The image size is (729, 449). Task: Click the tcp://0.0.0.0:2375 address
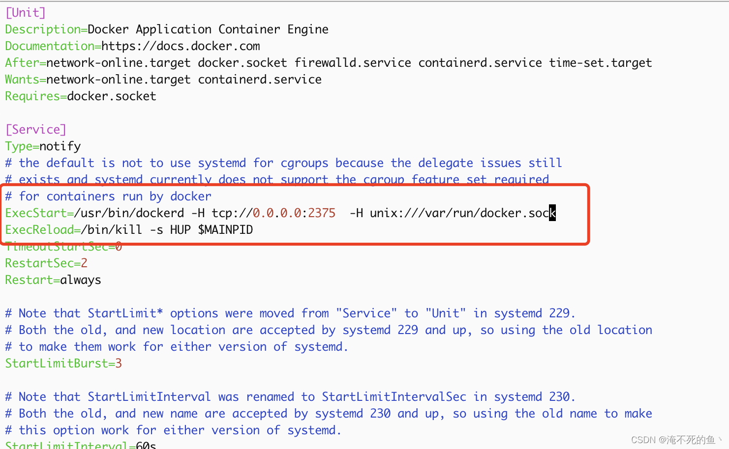pos(273,213)
